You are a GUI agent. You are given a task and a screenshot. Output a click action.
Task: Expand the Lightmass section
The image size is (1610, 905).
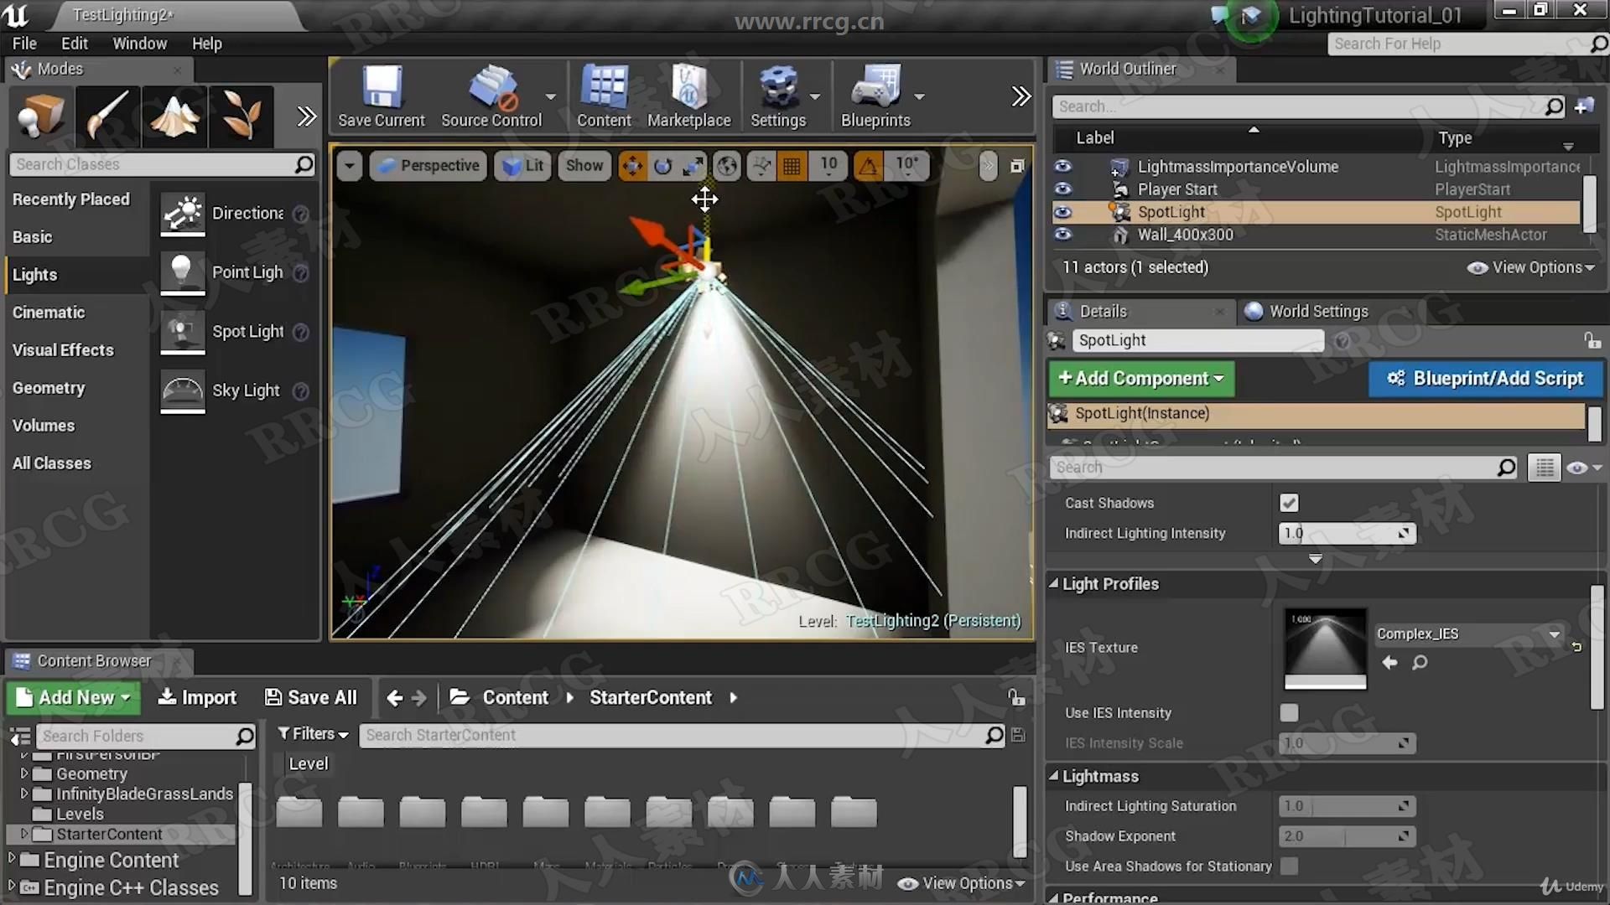click(1055, 776)
